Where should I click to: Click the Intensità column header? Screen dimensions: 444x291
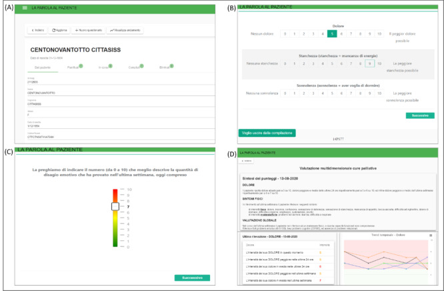325,245
